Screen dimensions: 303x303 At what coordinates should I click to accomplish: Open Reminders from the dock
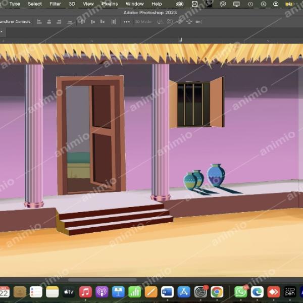coord(36,292)
